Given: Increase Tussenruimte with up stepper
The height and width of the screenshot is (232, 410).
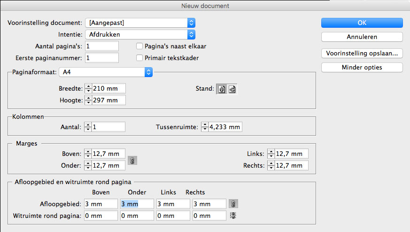Looking at the screenshot, I should tap(205, 125).
